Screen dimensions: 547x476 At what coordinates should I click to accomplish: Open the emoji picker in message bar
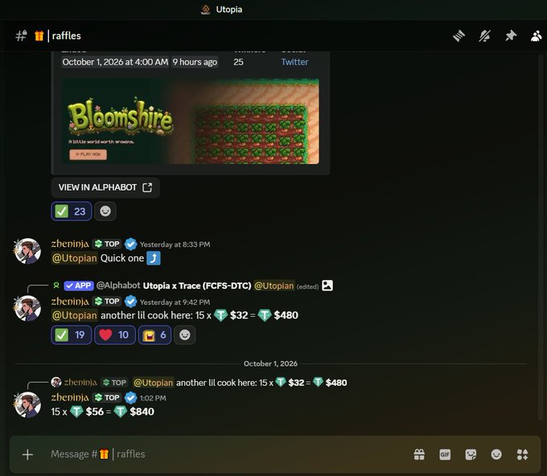pyautogui.click(x=496, y=454)
